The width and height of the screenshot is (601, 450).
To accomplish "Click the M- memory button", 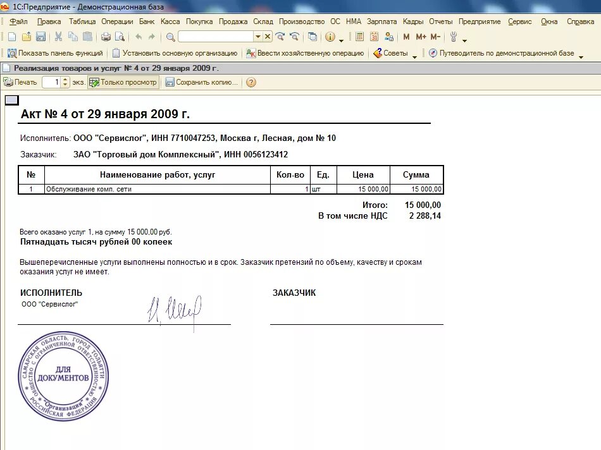I will tap(435, 37).
